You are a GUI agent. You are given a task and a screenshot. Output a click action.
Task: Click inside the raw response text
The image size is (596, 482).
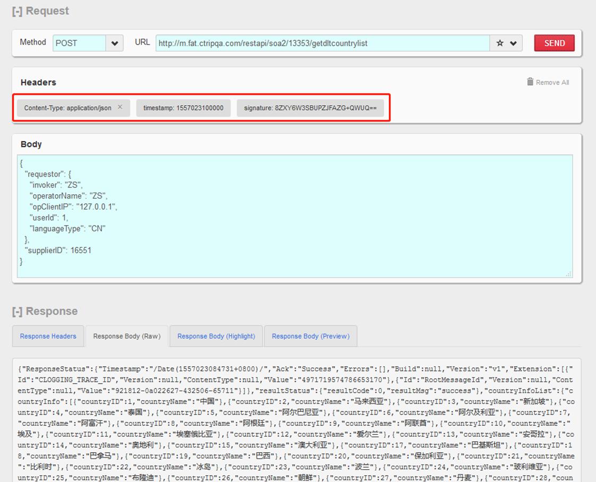[295, 419]
